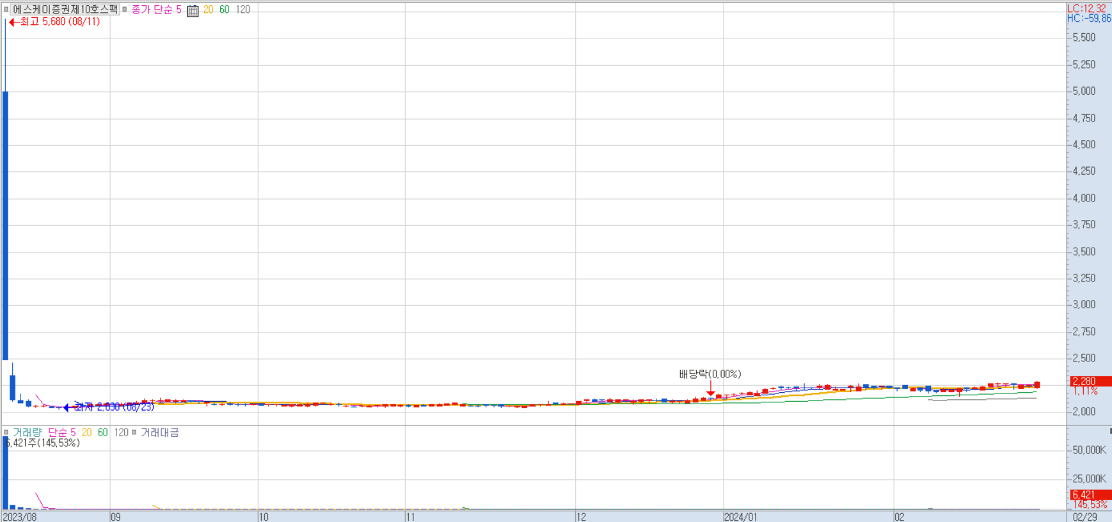Click the 02/29 date label
Image resolution: width=1112 pixels, height=522 pixels.
tap(1085, 517)
